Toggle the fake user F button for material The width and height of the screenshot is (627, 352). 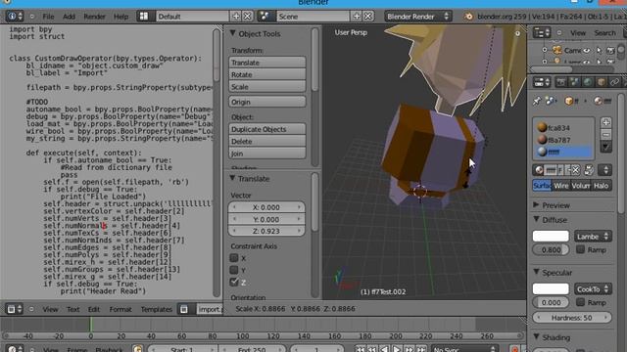click(561, 170)
